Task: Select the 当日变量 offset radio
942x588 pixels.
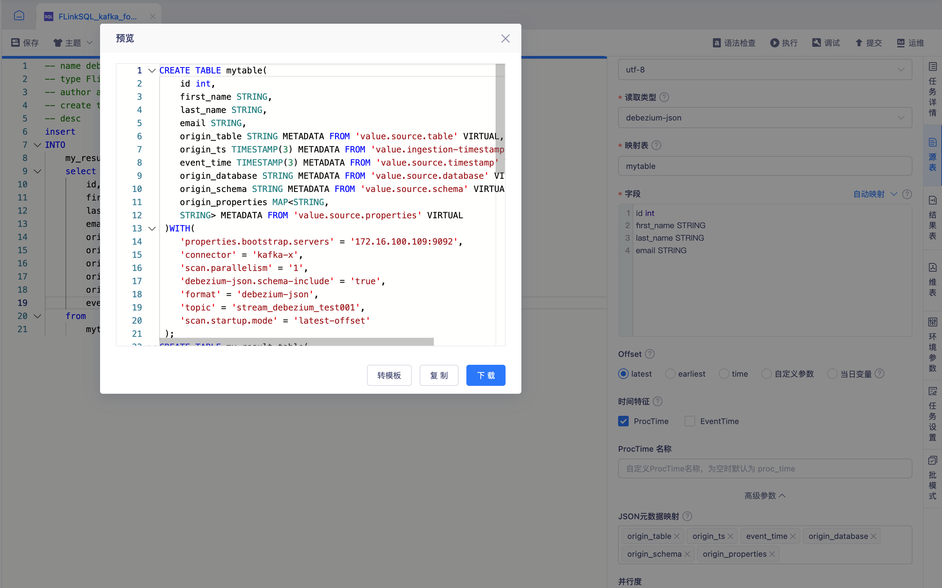Action: 832,374
